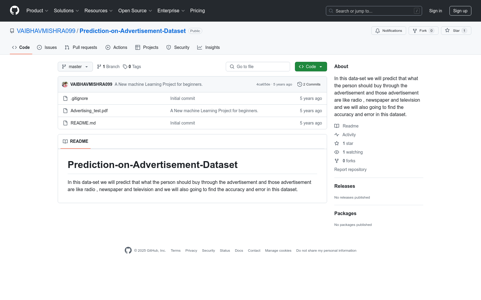Screen dimensions: 481x300
Task: Select the README tab in the file viewer
Action: [x=75, y=141]
